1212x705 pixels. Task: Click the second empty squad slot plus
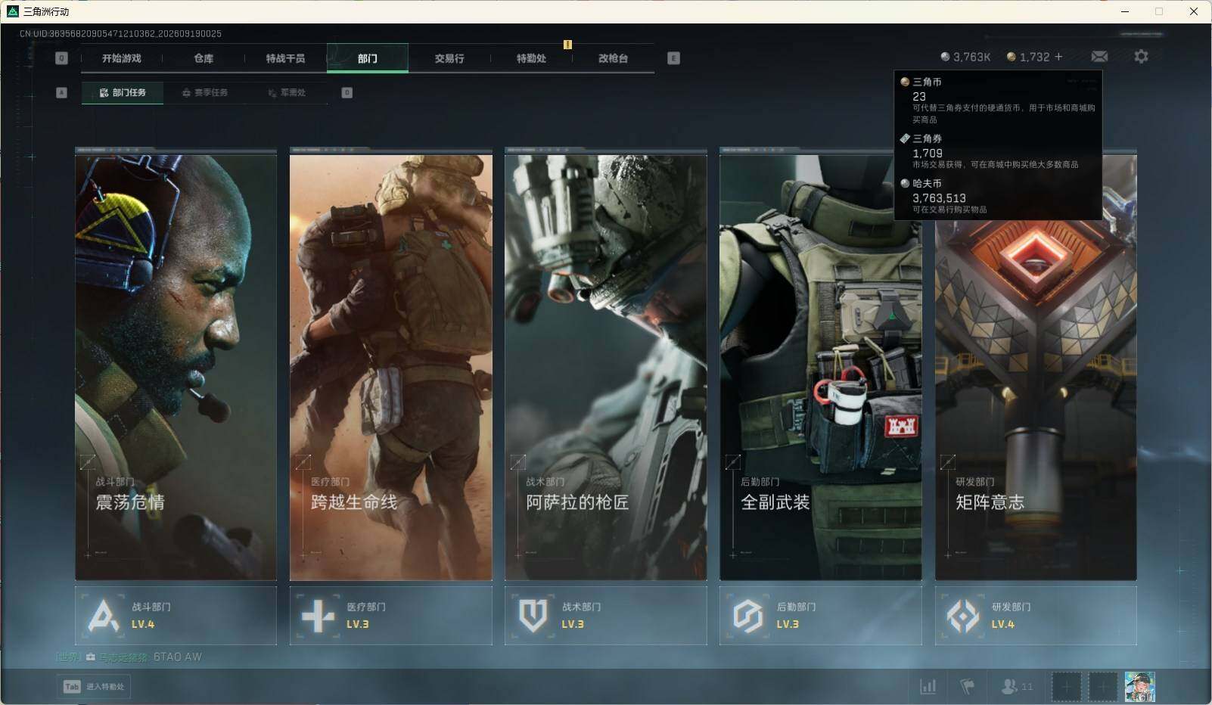(x=1102, y=687)
